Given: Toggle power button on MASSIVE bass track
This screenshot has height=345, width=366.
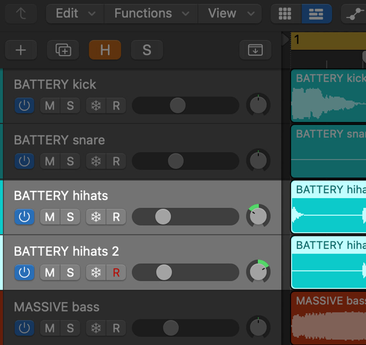Looking at the screenshot, I should (24, 328).
